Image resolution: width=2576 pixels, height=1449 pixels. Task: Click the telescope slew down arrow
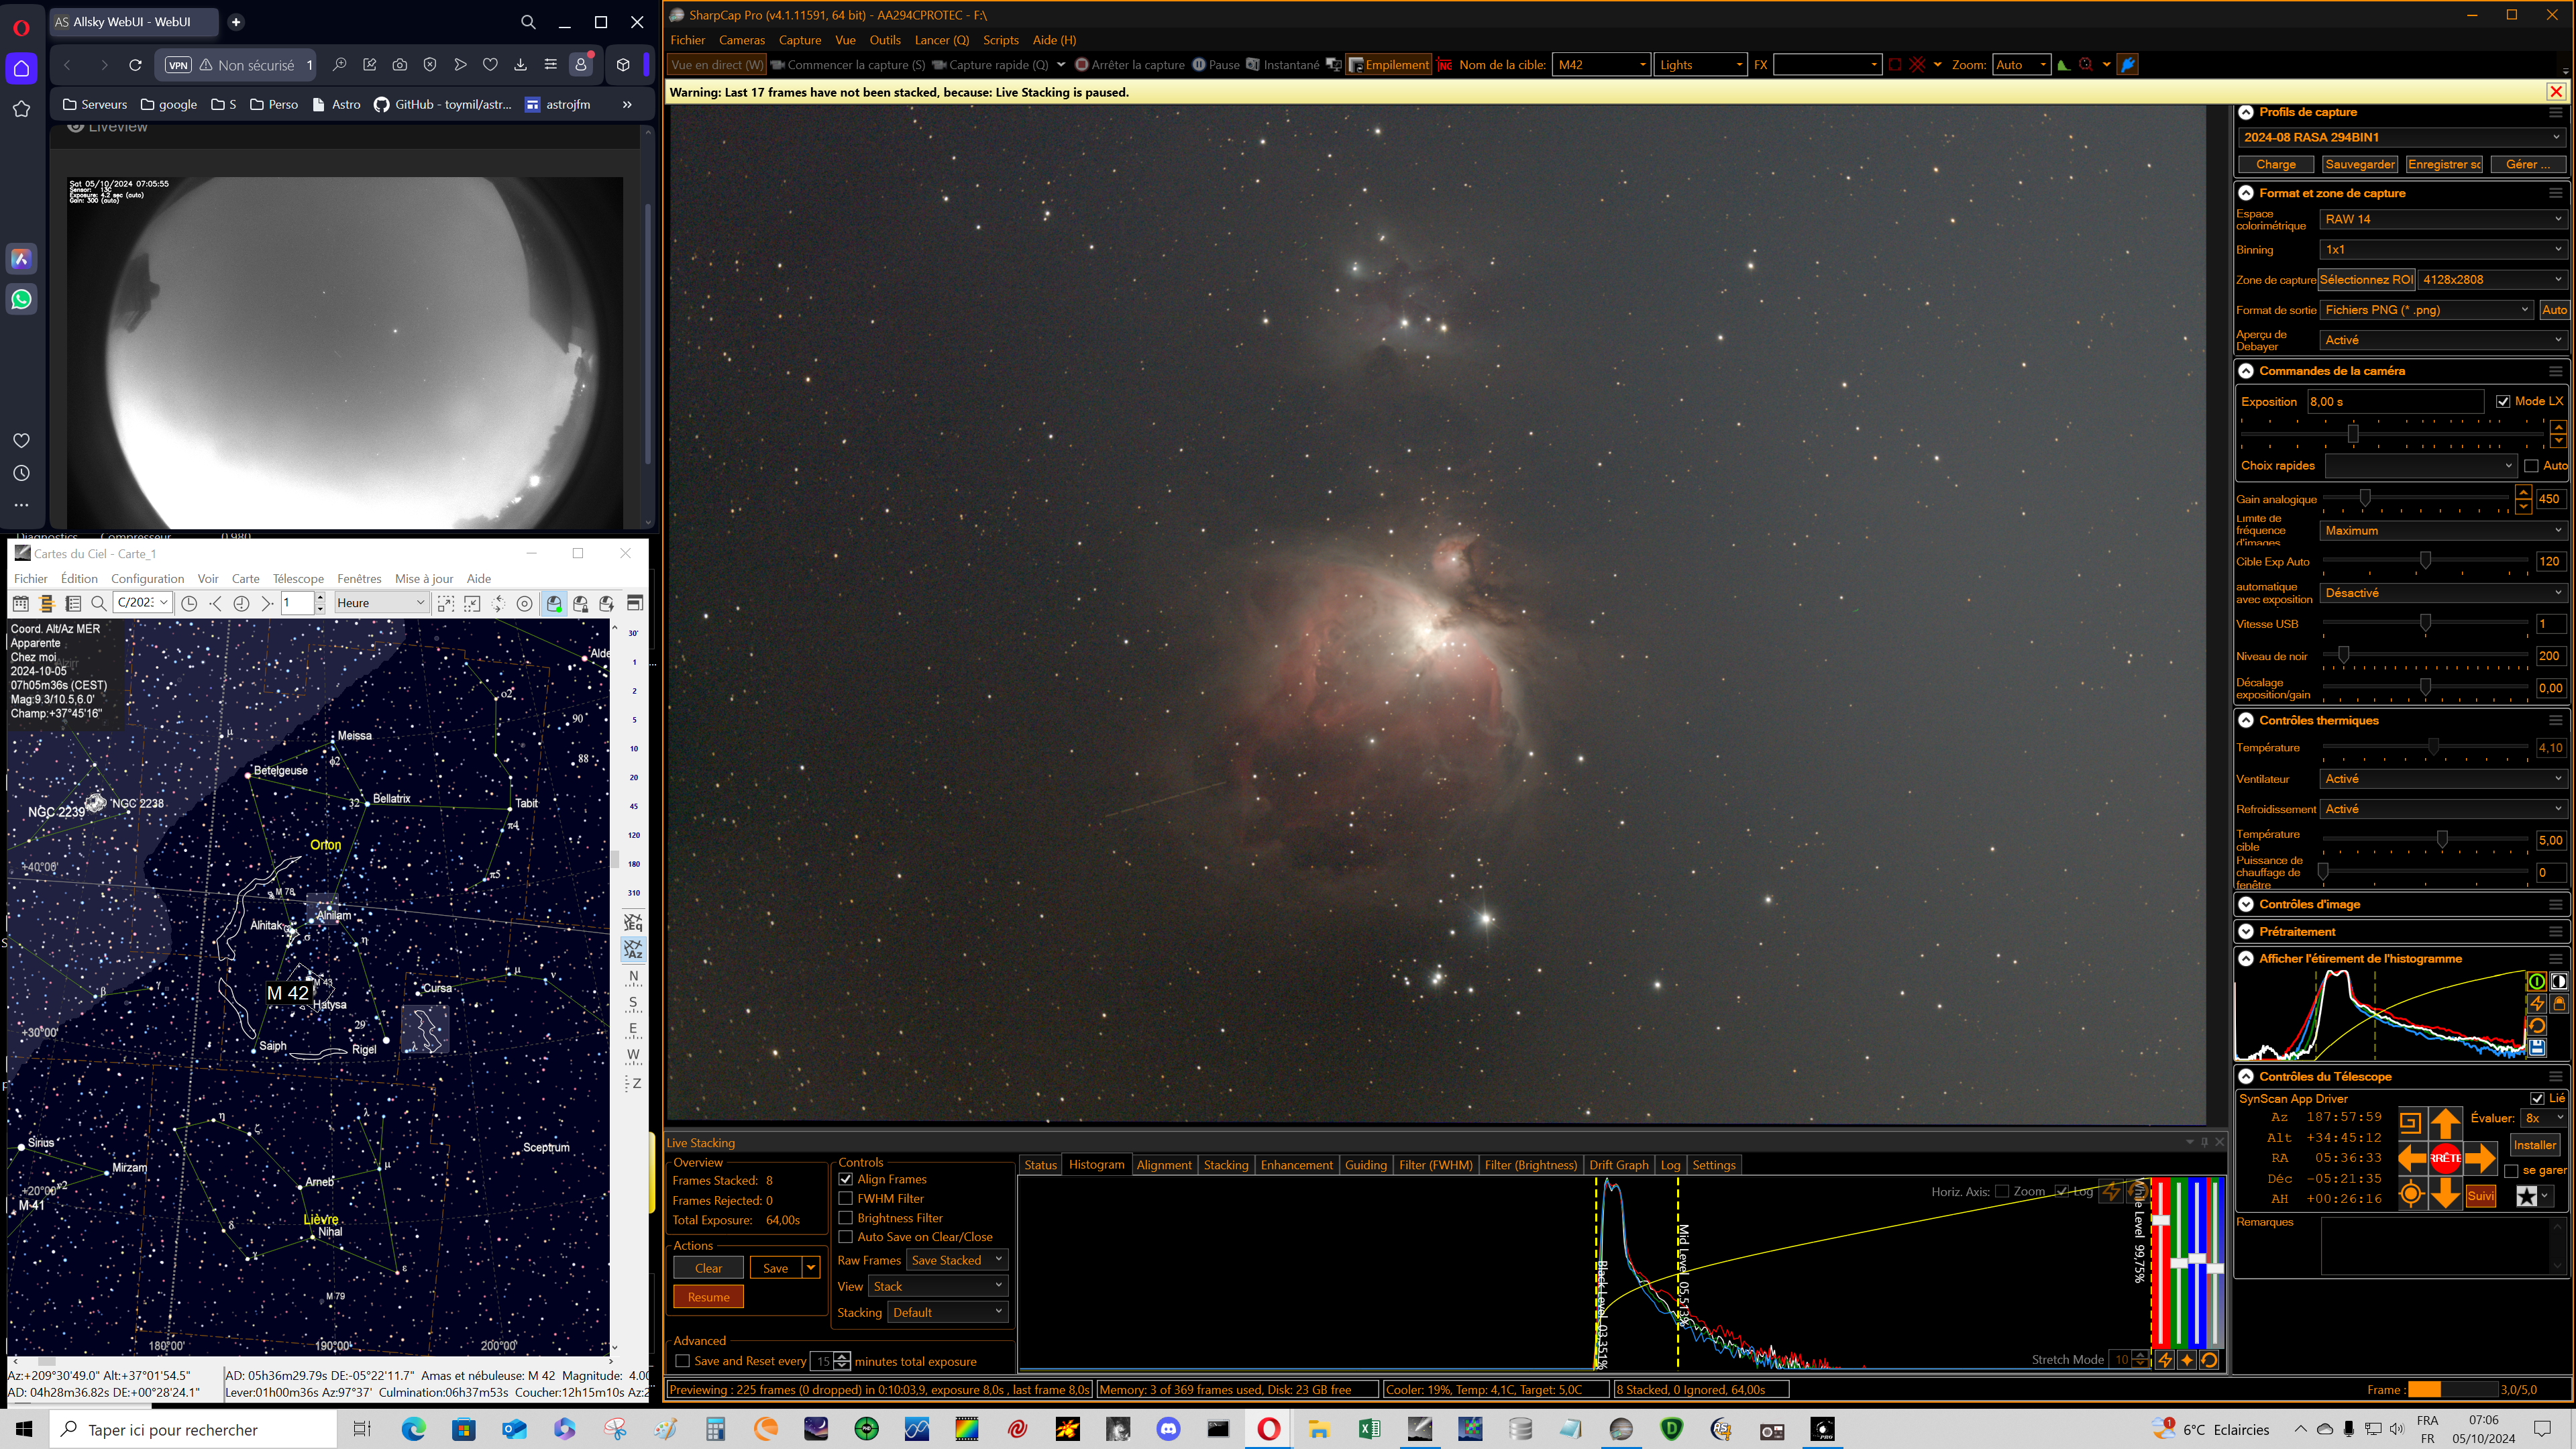[x=2445, y=1193]
